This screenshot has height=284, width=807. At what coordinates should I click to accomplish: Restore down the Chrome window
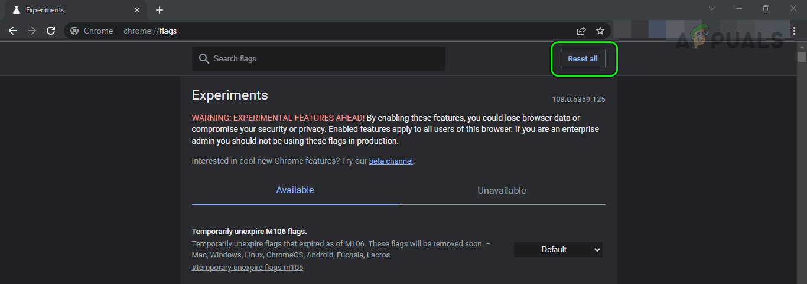pyautogui.click(x=766, y=8)
